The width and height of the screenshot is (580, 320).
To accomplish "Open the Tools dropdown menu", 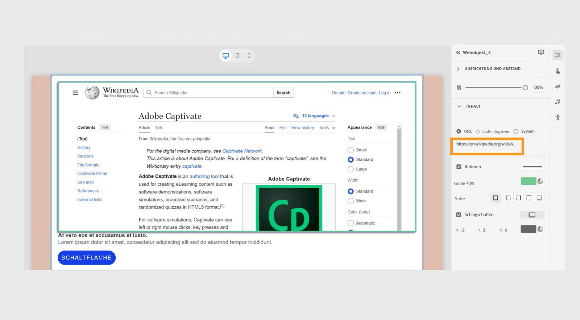I will (x=327, y=128).
